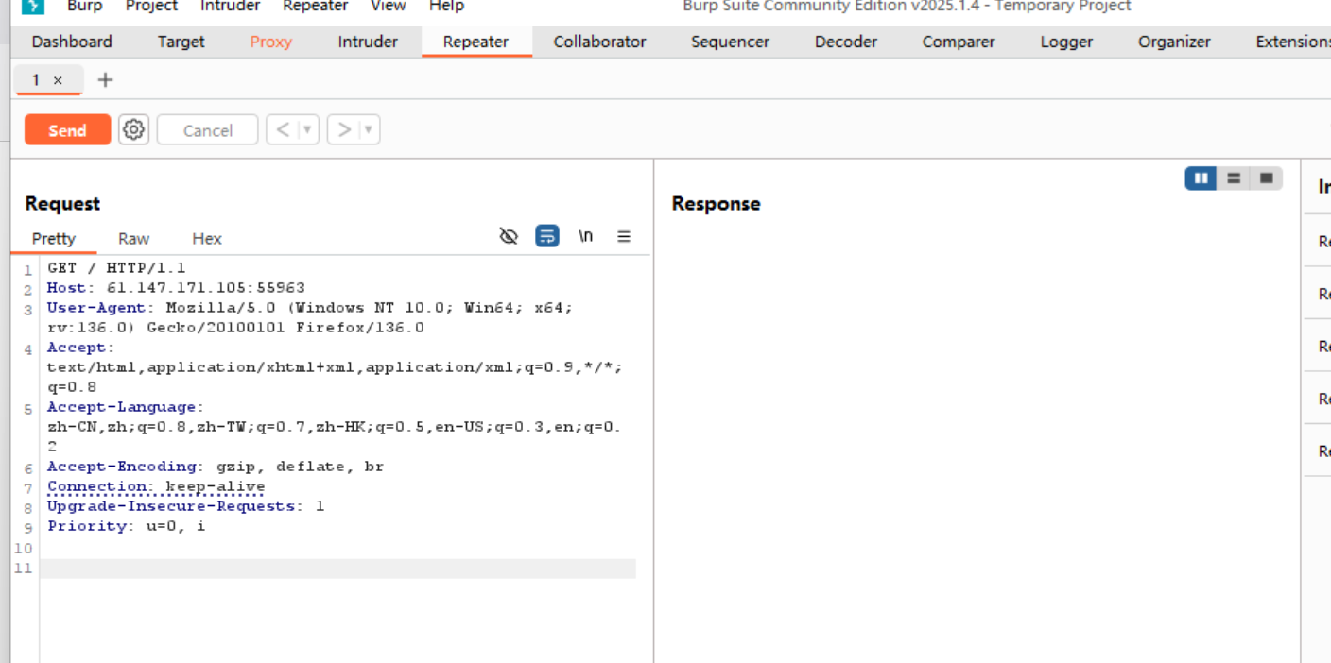Screen dimensions: 1331x663
Task: Click the Host header line
Action: click(x=176, y=288)
